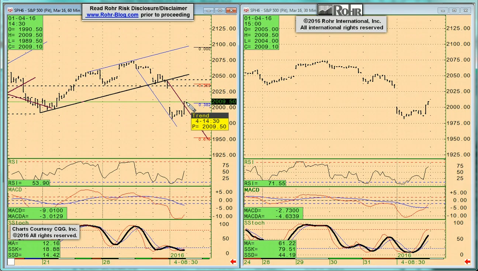Click the yellow Trend tooltip box
Screen dimensions: 478x271
pos(209,121)
